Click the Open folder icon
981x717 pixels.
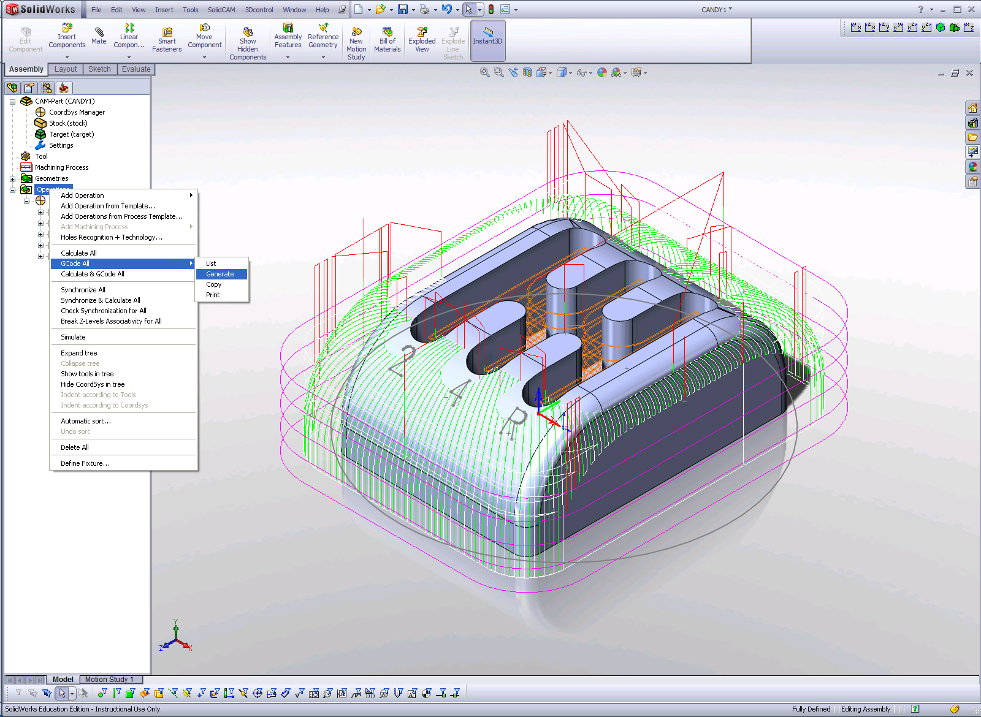pos(381,9)
